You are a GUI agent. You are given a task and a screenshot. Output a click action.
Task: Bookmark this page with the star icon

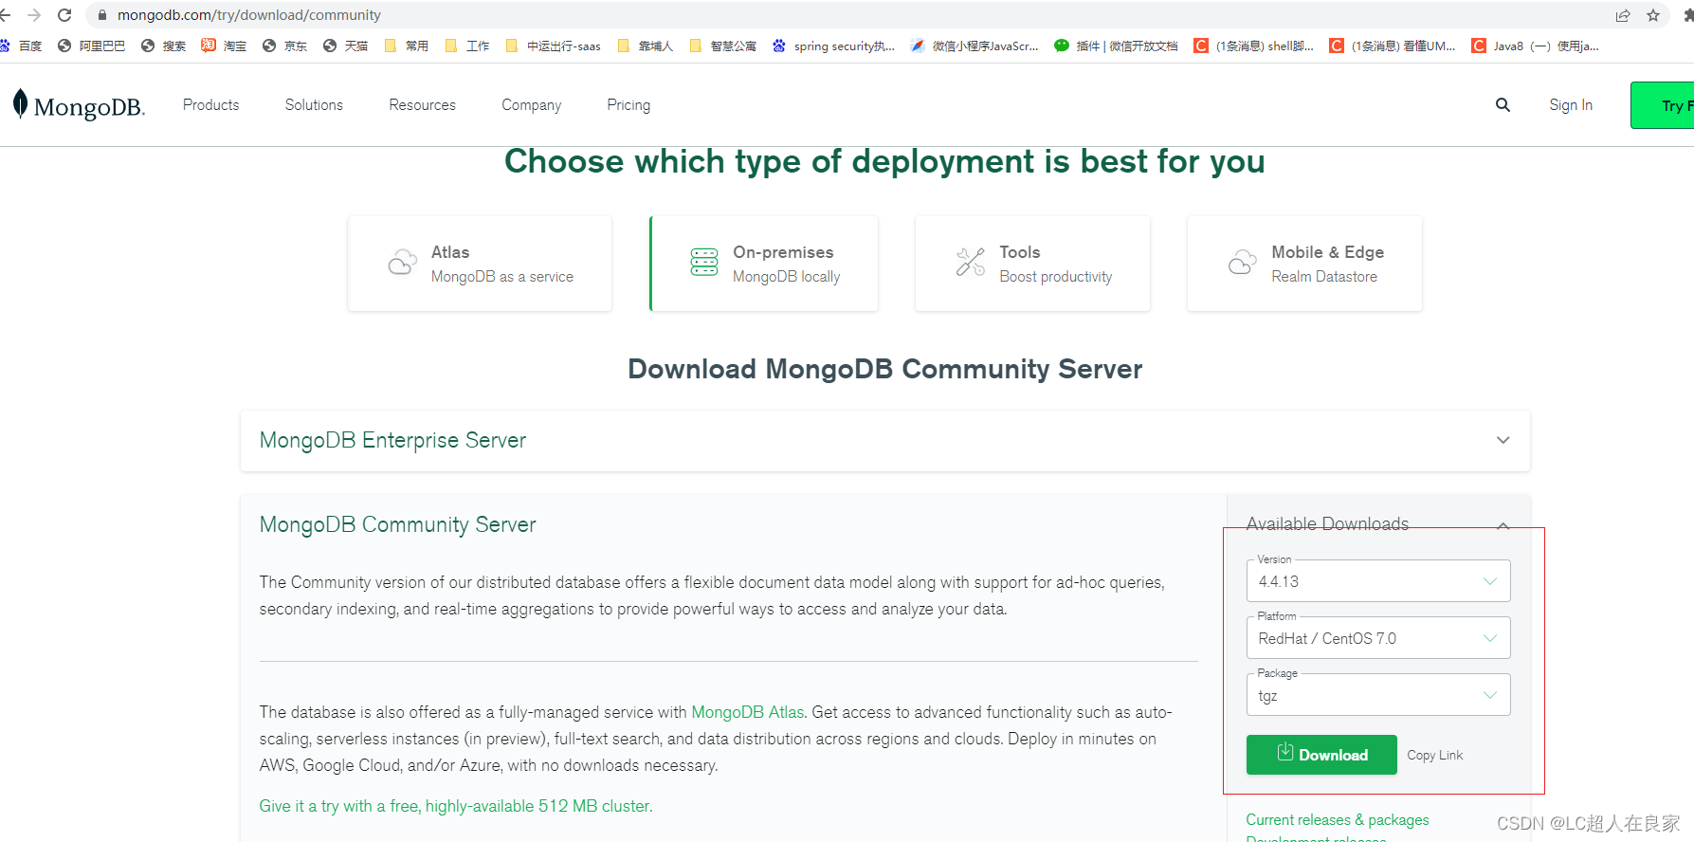click(x=1653, y=15)
